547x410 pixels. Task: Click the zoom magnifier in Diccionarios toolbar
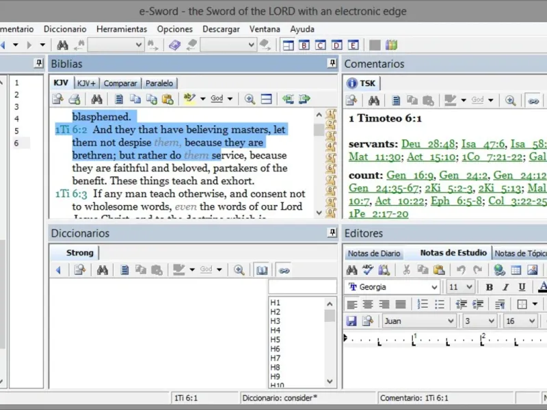239,270
